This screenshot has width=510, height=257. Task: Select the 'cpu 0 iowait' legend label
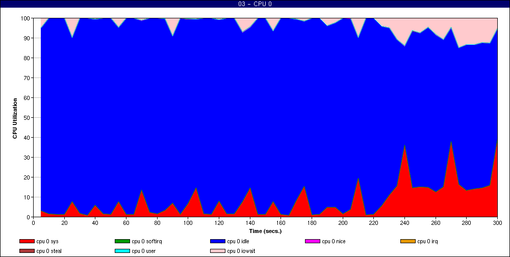241,251
